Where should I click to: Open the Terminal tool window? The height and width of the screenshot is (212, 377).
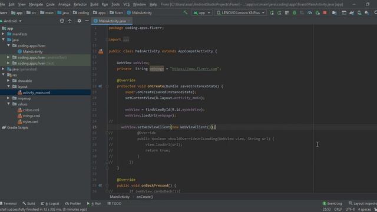[8, 204]
